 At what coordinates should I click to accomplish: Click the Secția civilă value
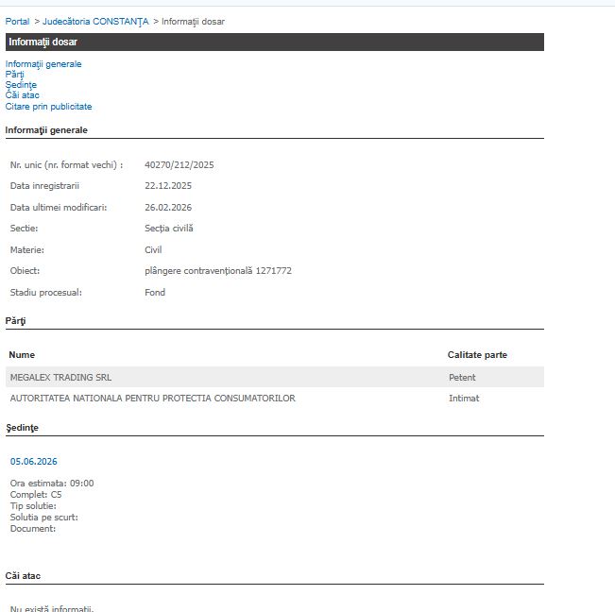(x=169, y=229)
